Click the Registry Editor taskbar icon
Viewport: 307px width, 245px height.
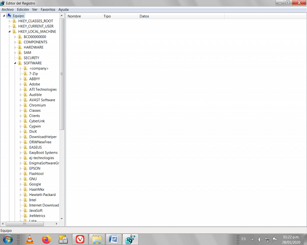130,239
